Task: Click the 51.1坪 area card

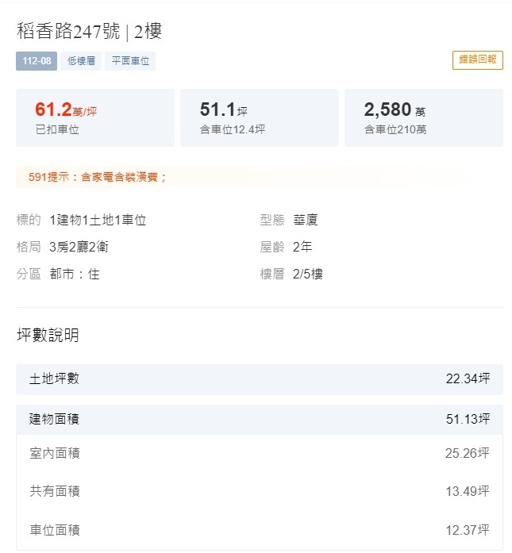Action: [x=260, y=117]
